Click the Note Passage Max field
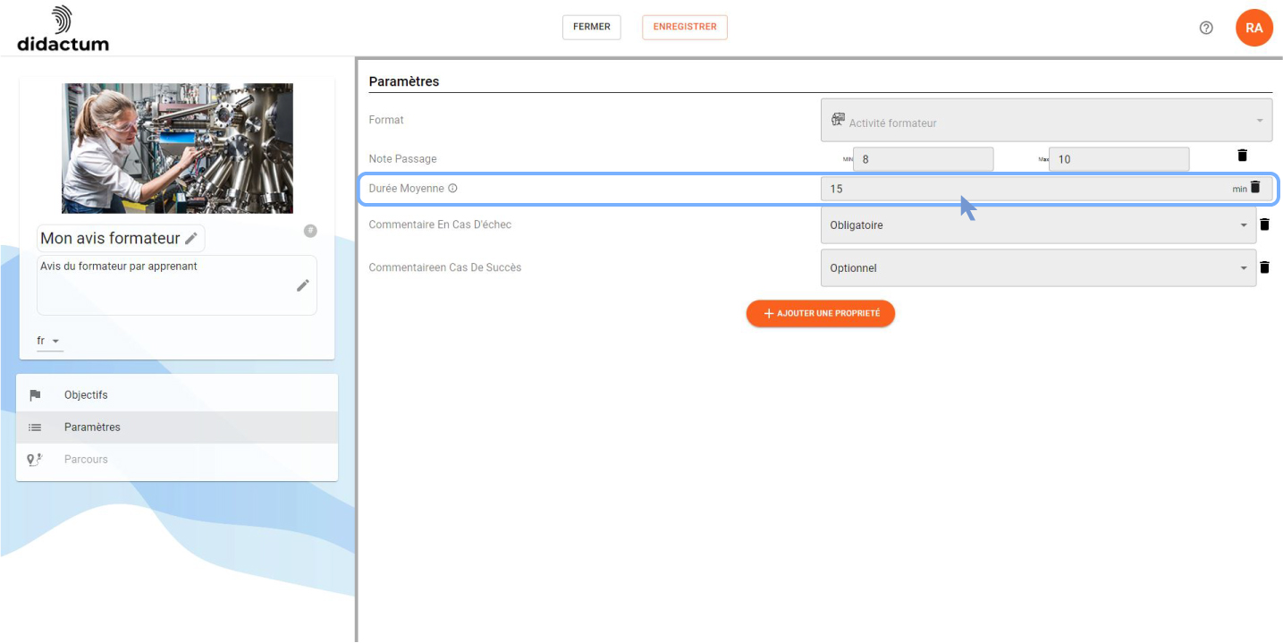 (x=1119, y=159)
